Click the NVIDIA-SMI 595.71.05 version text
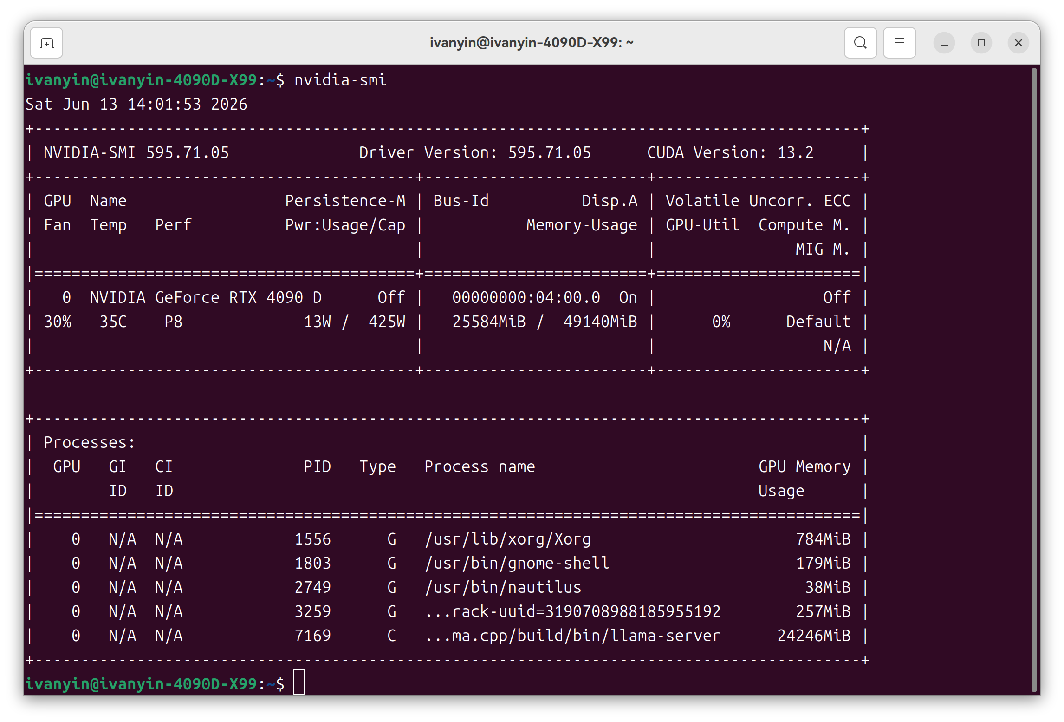Viewport: 1064px width, 722px height. click(x=136, y=152)
